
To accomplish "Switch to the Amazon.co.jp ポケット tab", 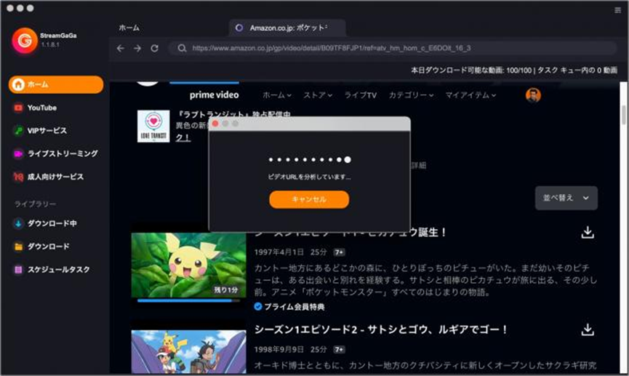I will coord(288,28).
